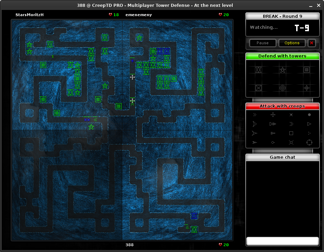
Task: Send the double-chevron creep
Action: click(255, 115)
